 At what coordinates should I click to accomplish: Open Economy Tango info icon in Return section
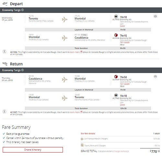(x=22, y=70)
